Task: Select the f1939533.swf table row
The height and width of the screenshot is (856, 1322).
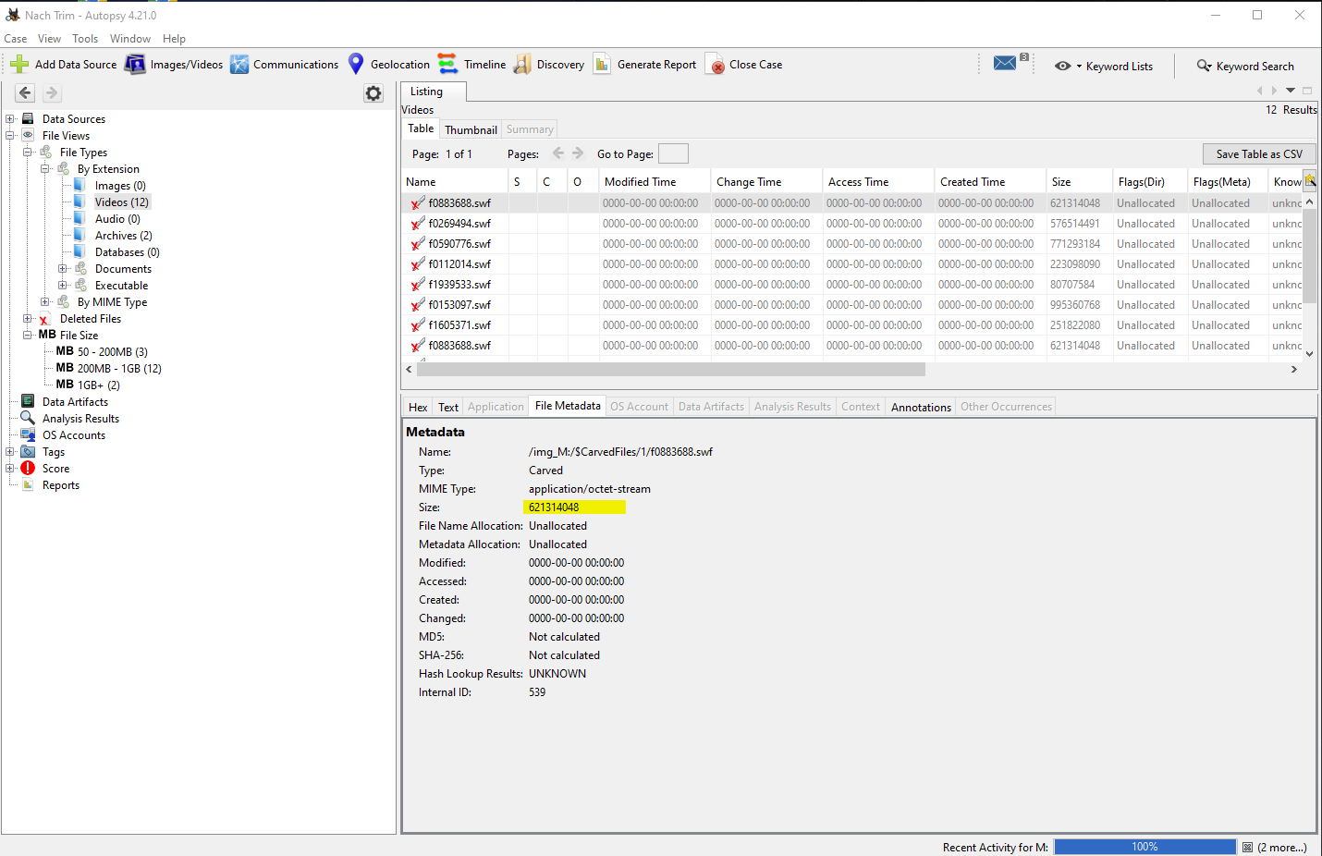Action: (x=852, y=284)
